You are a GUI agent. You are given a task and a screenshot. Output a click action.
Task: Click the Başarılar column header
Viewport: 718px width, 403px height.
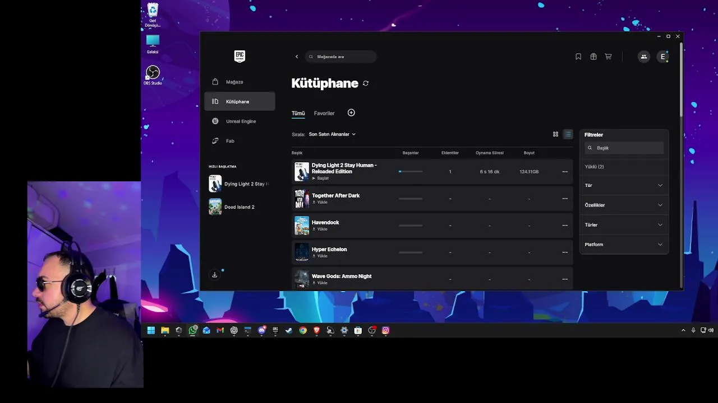tap(411, 153)
